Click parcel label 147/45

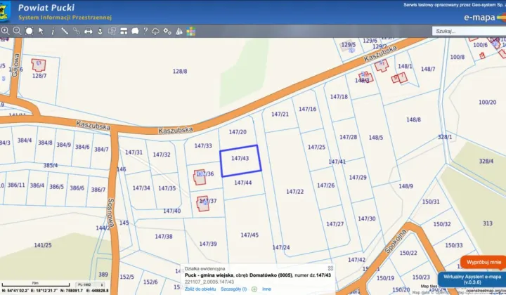pos(249,235)
